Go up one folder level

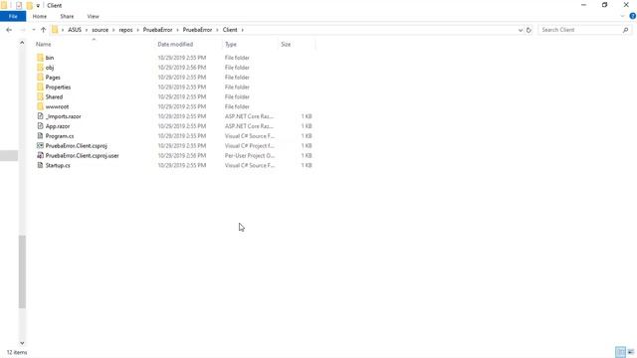pos(44,30)
